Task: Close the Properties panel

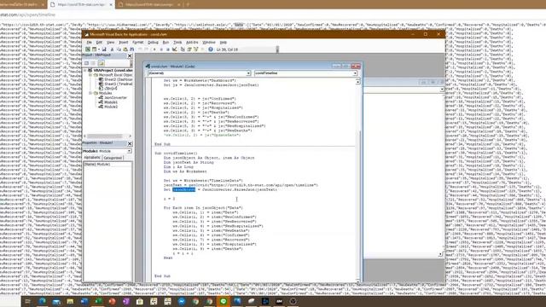Action: (x=130, y=143)
